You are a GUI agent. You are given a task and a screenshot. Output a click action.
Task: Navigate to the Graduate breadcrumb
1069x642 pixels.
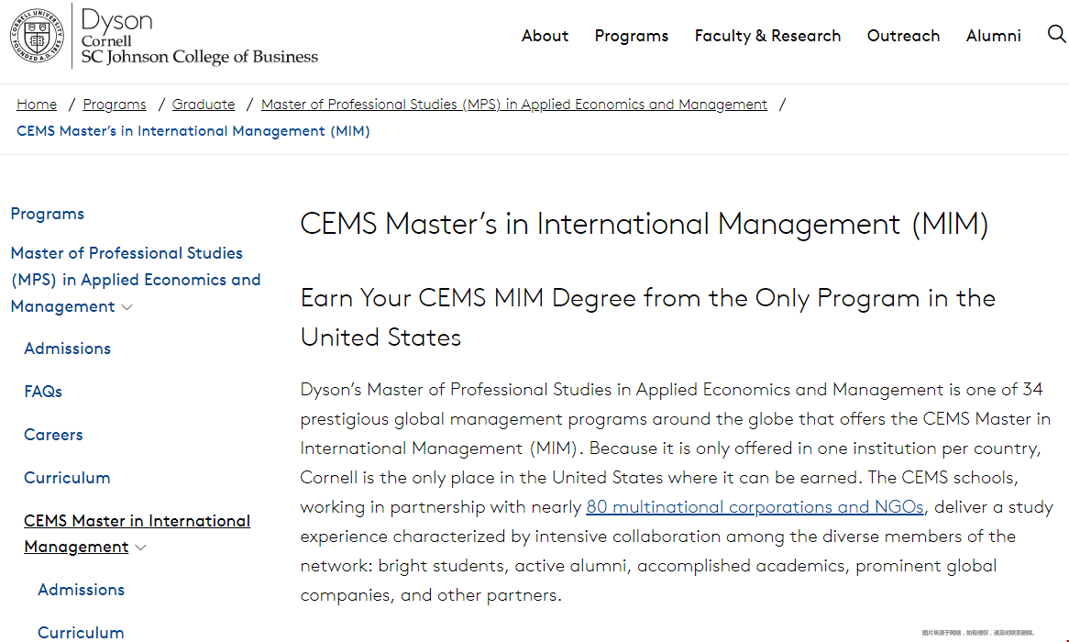pos(204,105)
